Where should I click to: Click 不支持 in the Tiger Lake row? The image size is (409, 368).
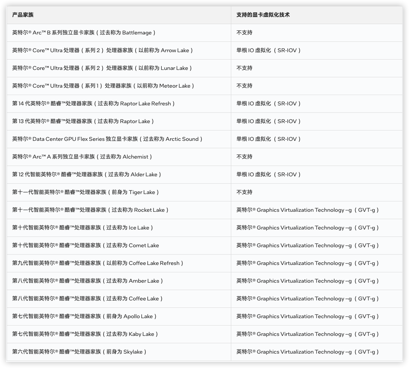(244, 192)
